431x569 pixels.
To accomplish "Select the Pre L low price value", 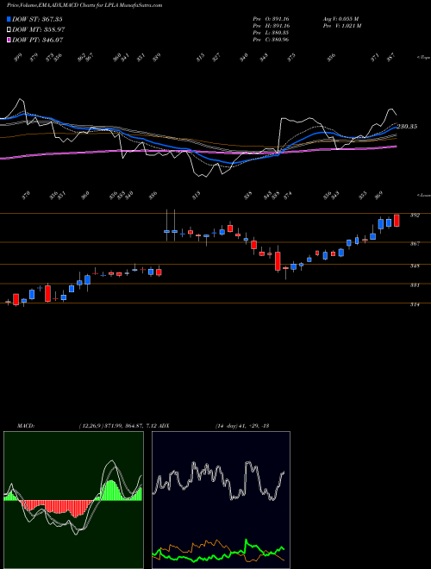I will 271,33.
